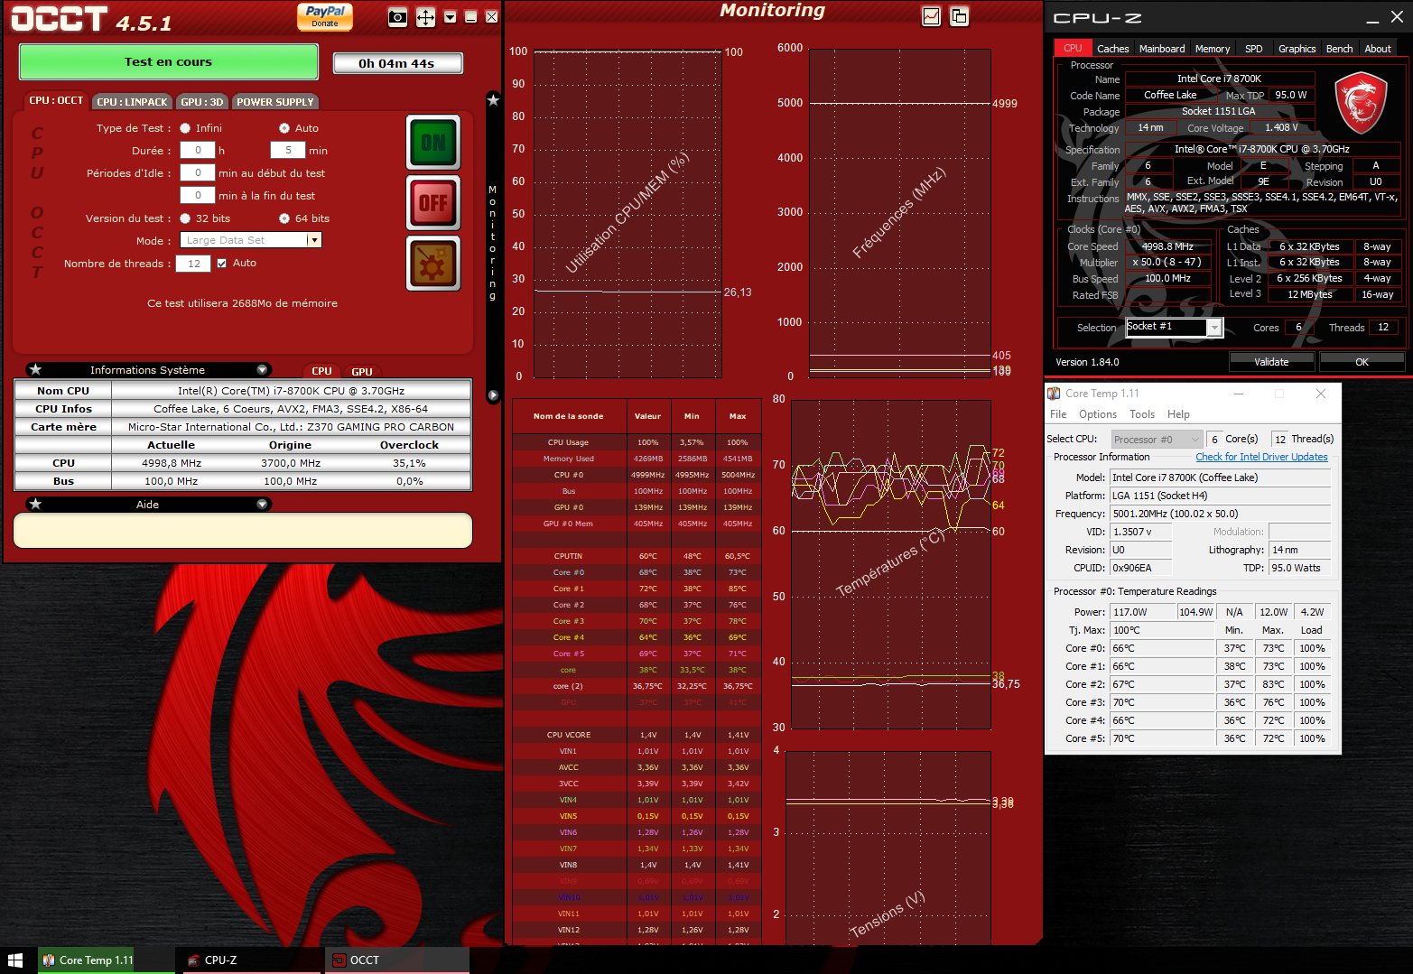Click the red OFF stop test button
Image resolution: width=1413 pixels, height=974 pixels.
[433, 203]
